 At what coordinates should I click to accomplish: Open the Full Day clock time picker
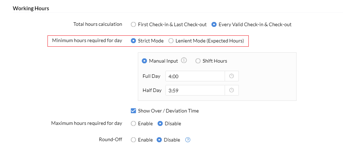pyautogui.click(x=232, y=76)
